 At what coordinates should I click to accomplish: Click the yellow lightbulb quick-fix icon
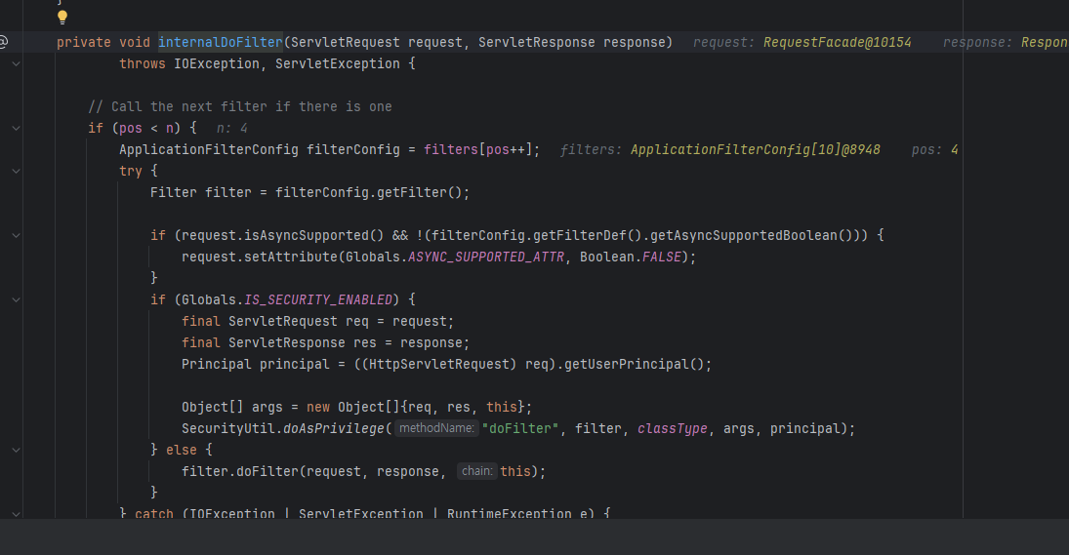tap(62, 17)
